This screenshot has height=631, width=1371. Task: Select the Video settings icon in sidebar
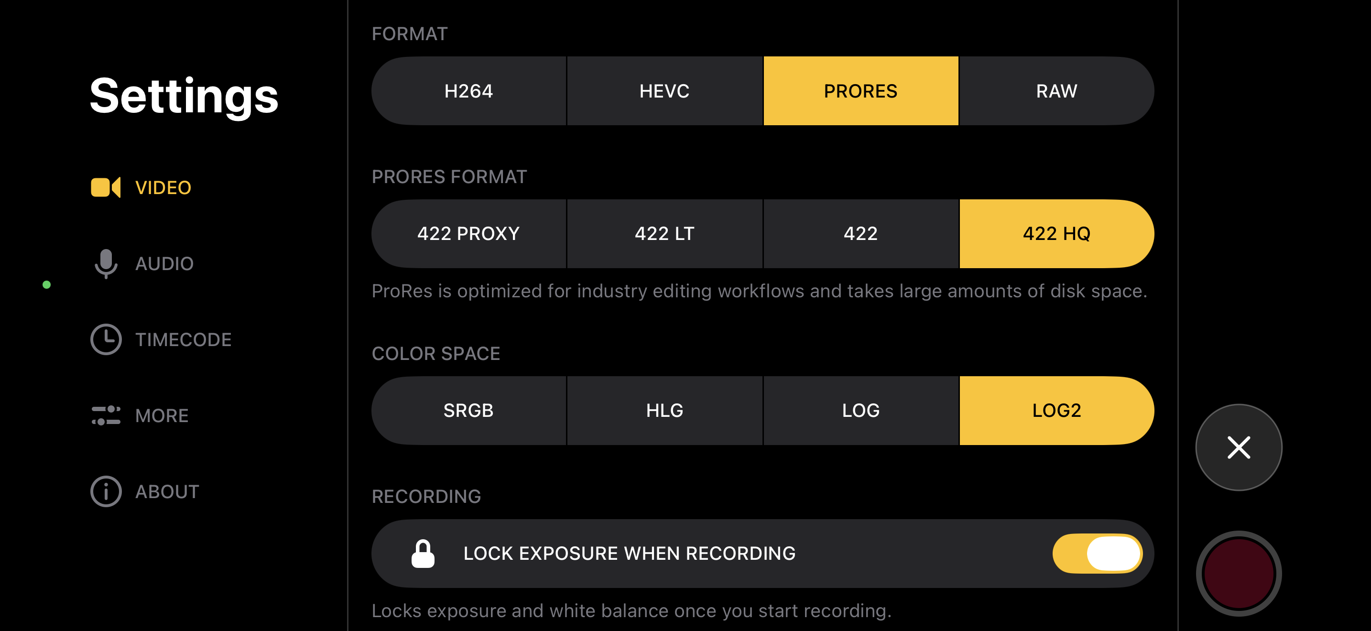point(107,187)
